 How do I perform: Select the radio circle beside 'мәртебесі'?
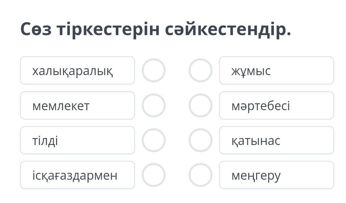pos(200,105)
